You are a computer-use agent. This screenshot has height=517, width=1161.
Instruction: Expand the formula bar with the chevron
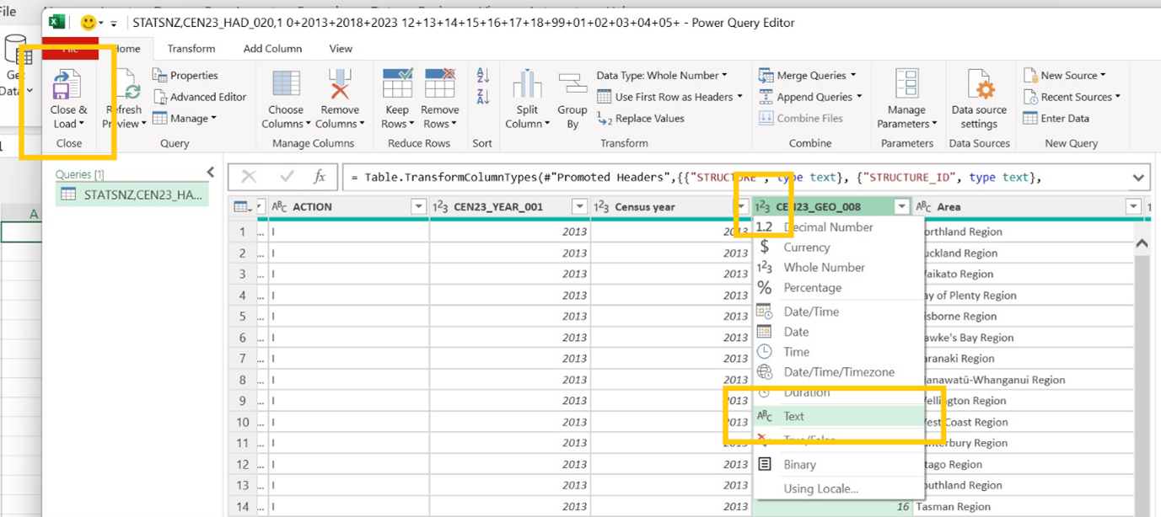click(x=1139, y=178)
